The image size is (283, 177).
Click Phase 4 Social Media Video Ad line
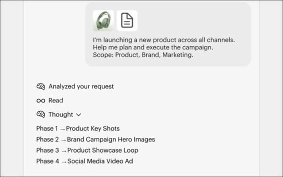pos(84,161)
